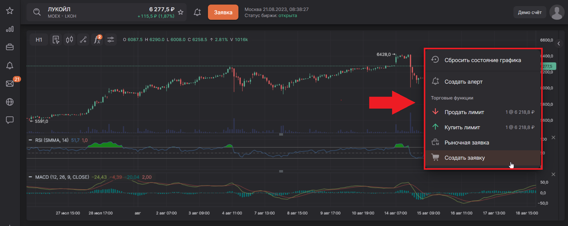568x226 pixels.
Task: Open the chart settings sliders icon
Action: pyautogui.click(x=111, y=40)
